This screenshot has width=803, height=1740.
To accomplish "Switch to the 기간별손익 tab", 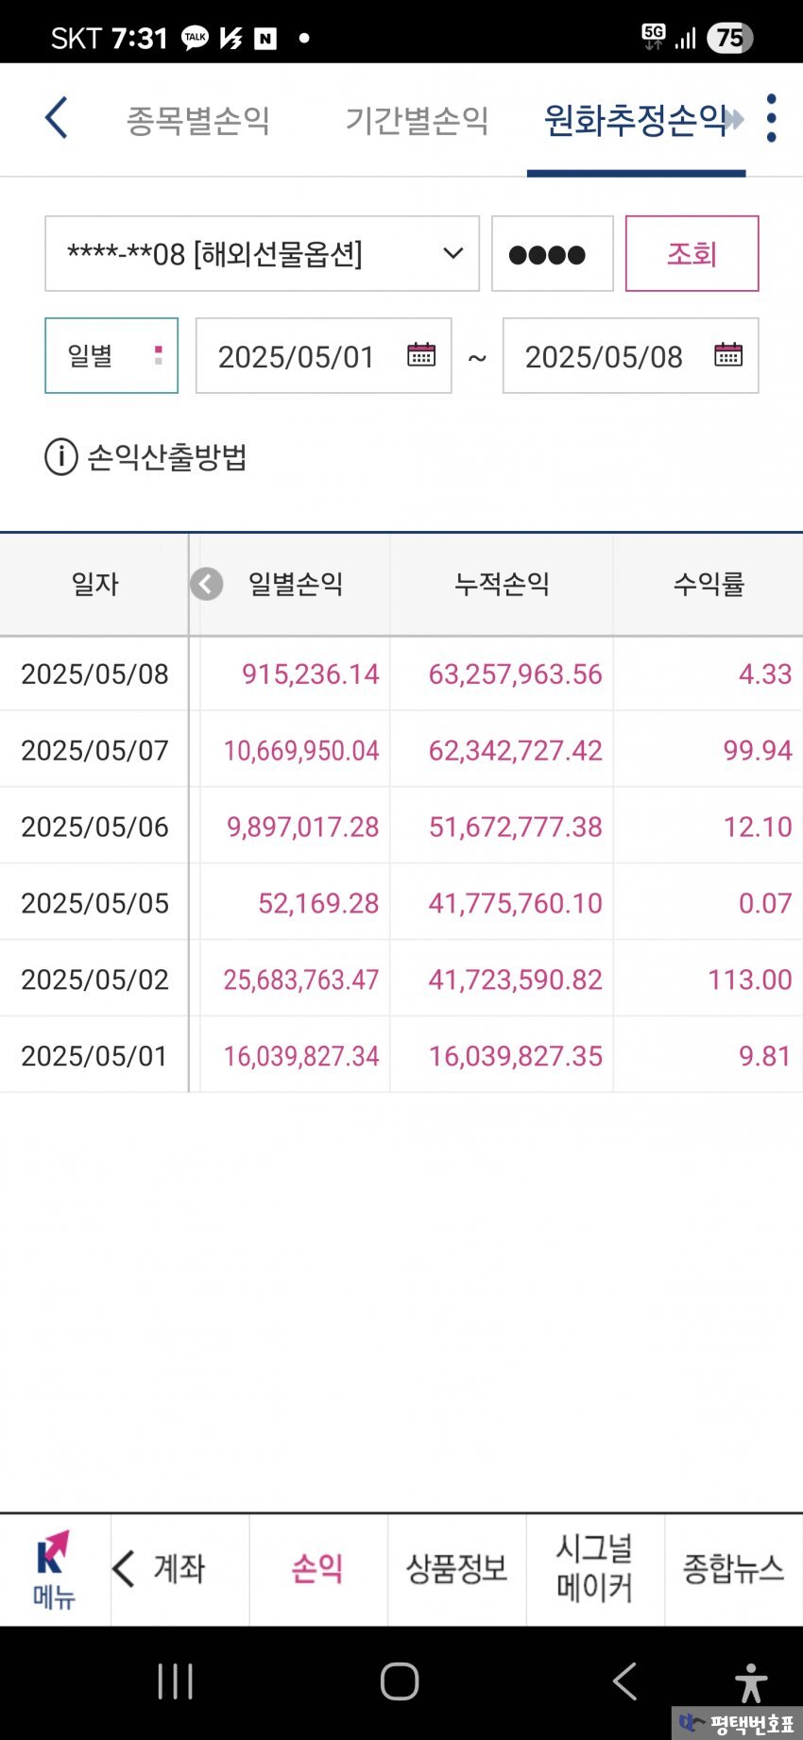I will click(x=417, y=120).
